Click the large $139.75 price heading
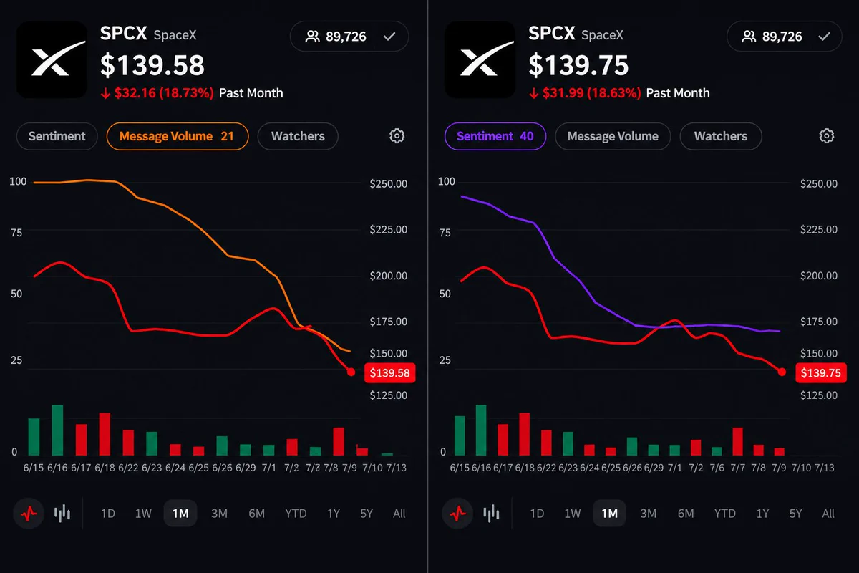The image size is (859, 573). tap(578, 65)
